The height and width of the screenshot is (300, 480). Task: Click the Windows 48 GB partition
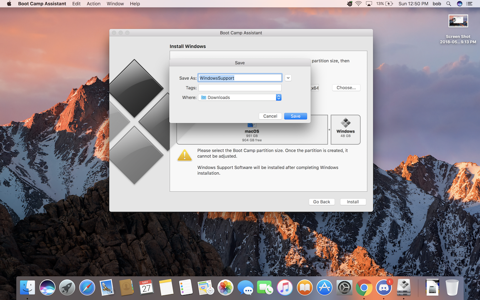345,130
